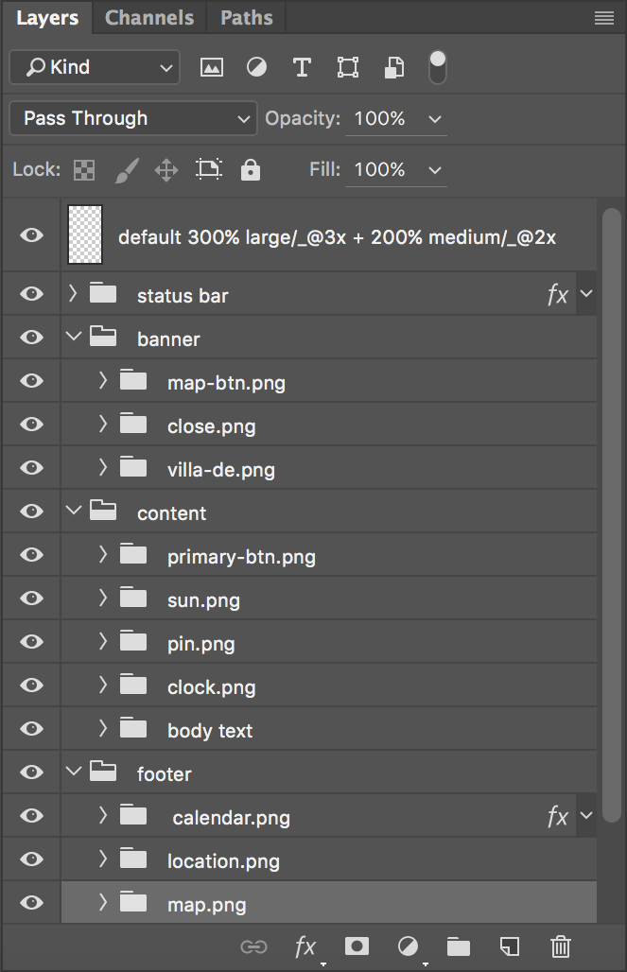Delete the selected map.png layer
The image size is (627, 972).
(x=560, y=946)
